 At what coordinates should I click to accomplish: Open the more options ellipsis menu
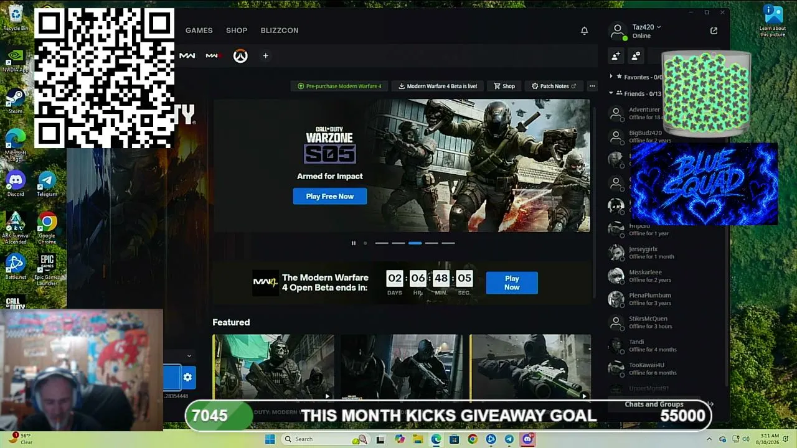point(592,86)
